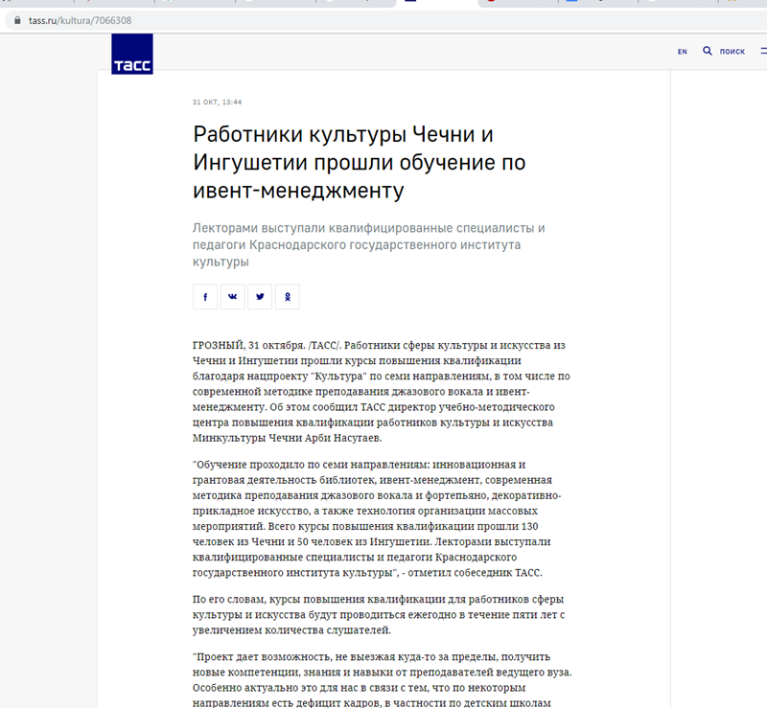Click the paragraph starting 'ГРОЗНЫЙ, 31 октября. /ТАСС/'
Viewport: 767px width, 708px height.
click(x=381, y=392)
